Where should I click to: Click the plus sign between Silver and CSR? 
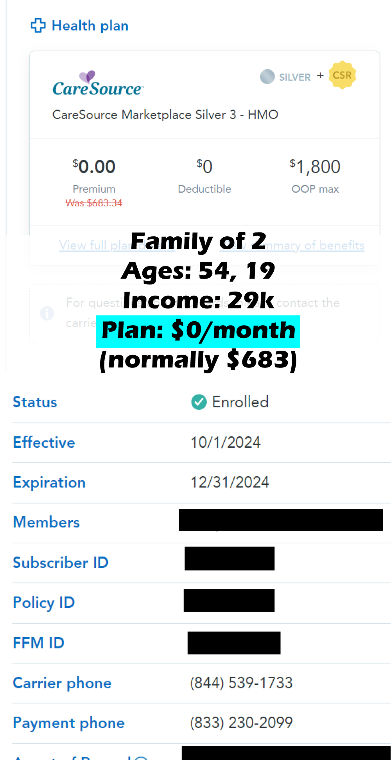pyautogui.click(x=320, y=76)
